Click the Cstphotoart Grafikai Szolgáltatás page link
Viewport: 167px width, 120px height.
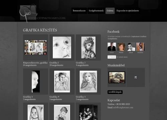click(138, 36)
